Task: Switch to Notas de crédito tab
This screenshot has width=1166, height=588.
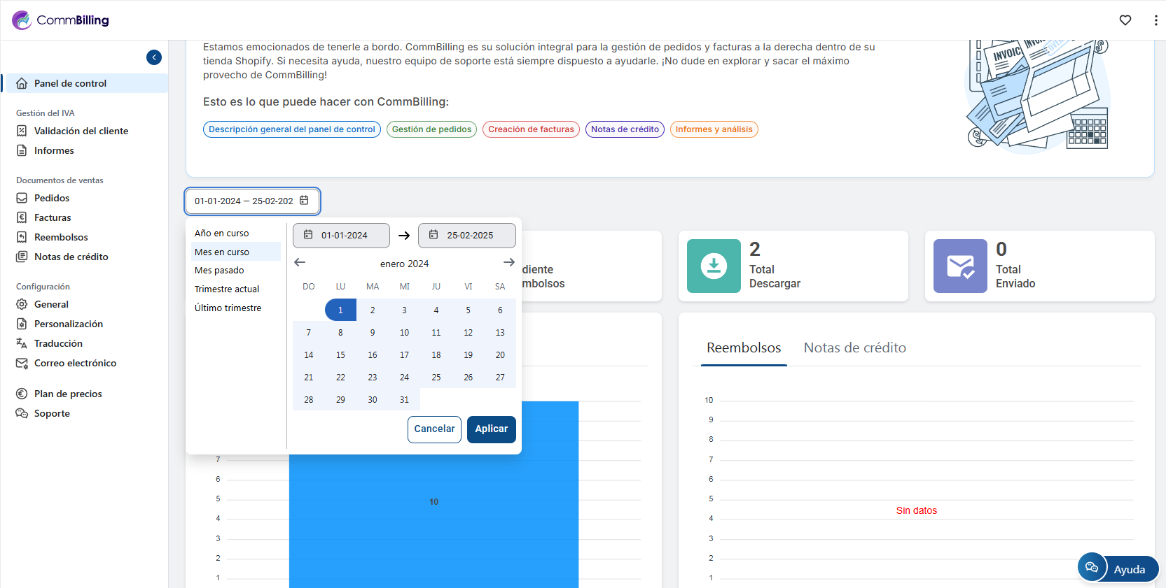Action: click(x=854, y=348)
